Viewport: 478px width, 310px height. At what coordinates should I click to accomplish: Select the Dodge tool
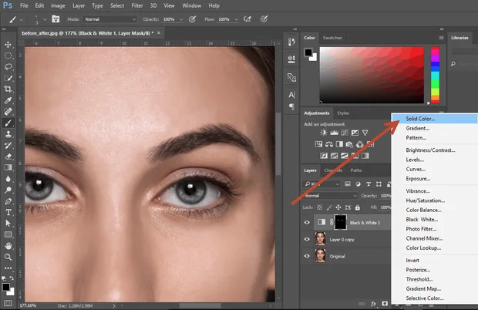pos(8,190)
